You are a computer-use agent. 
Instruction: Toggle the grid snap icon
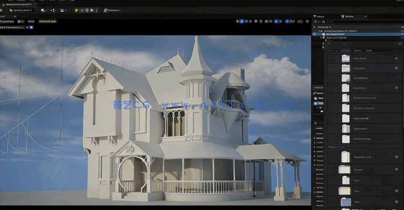[x=266, y=21]
